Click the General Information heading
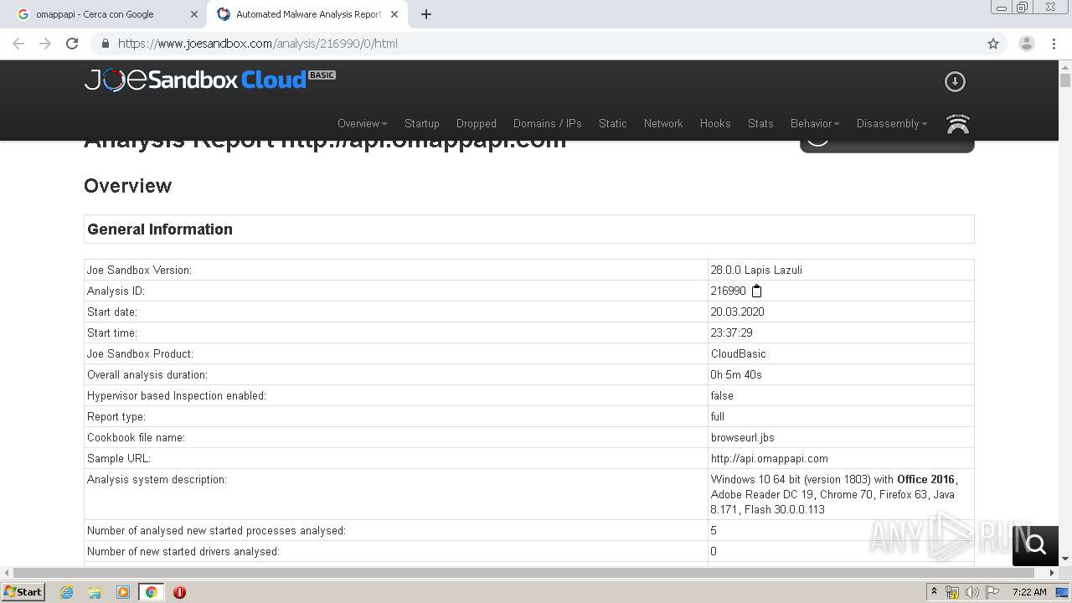 click(160, 229)
